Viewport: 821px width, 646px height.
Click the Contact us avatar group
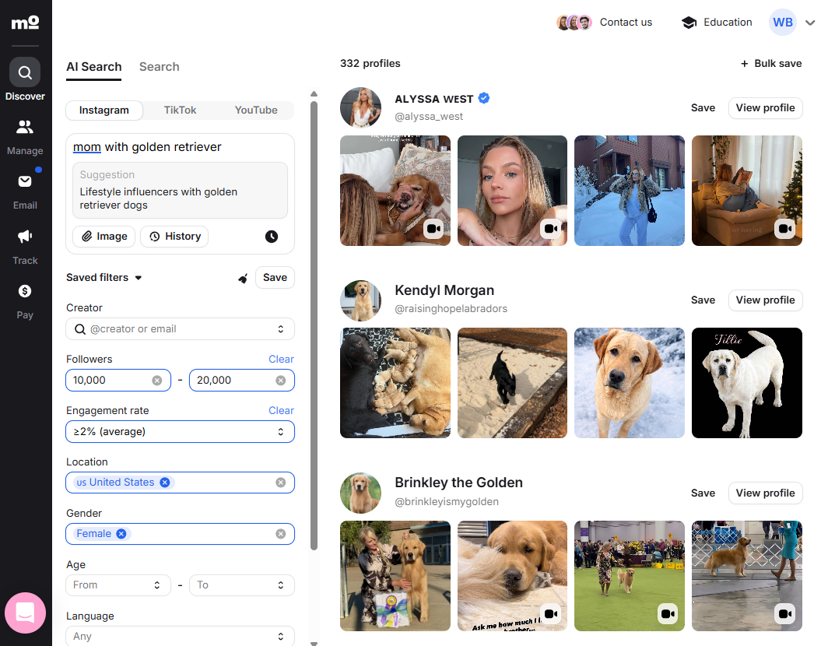(x=574, y=23)
